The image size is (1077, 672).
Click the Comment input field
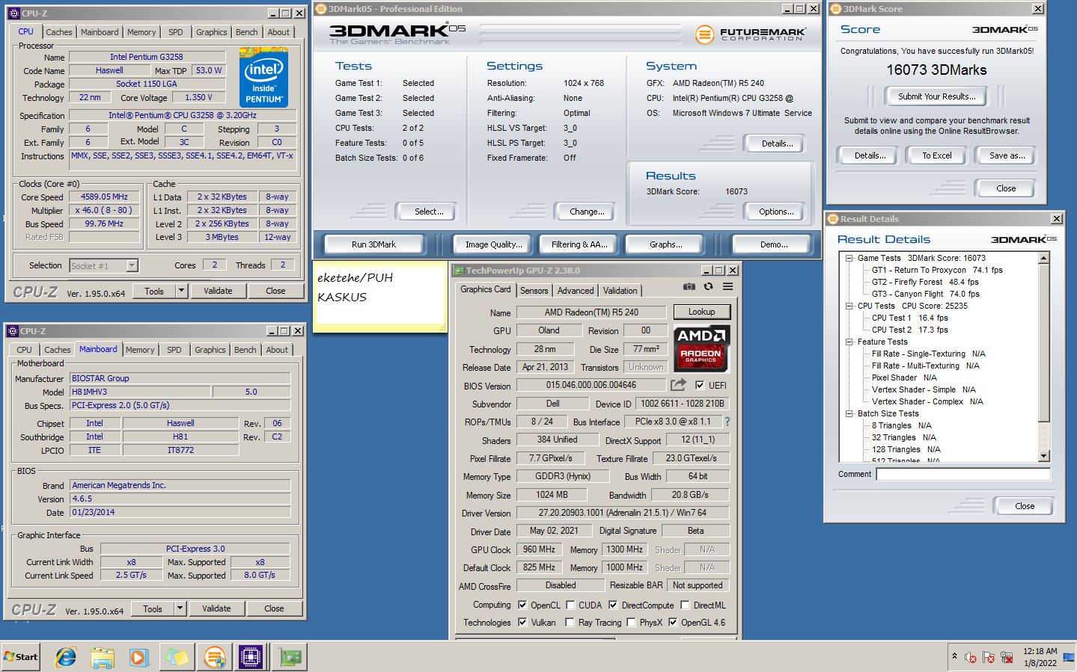pos(963,475)
